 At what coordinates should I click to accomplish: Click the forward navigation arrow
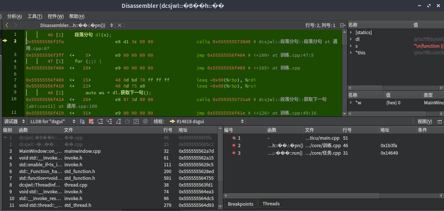[15, 25]
